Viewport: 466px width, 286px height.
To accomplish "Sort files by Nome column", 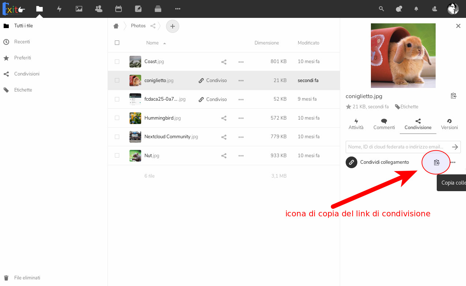I will point(153,43).
